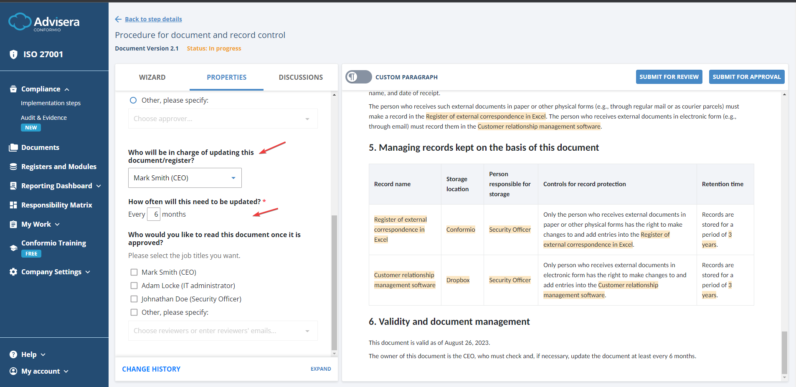Check Mark Smith (CEO) as reader
Viewport: 796px width, 387px height.
[x=134, y=272]
